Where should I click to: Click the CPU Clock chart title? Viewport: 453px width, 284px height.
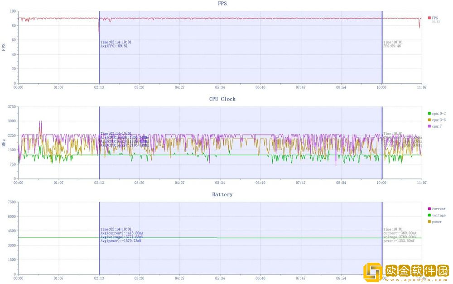[222, 99]
